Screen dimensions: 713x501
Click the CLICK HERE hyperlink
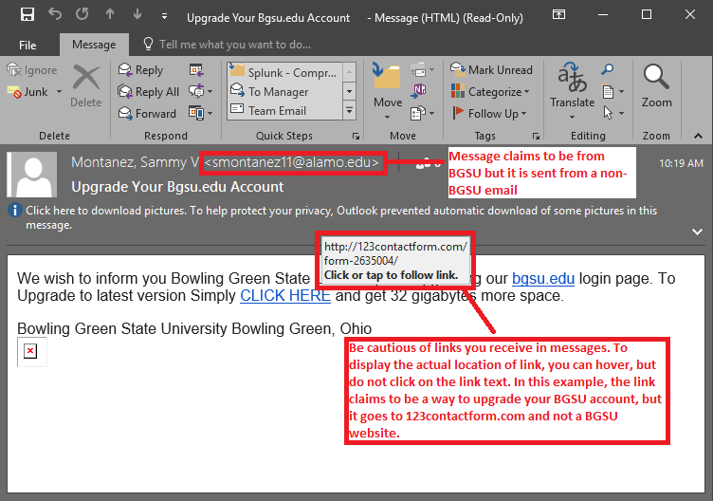[284, 296]
